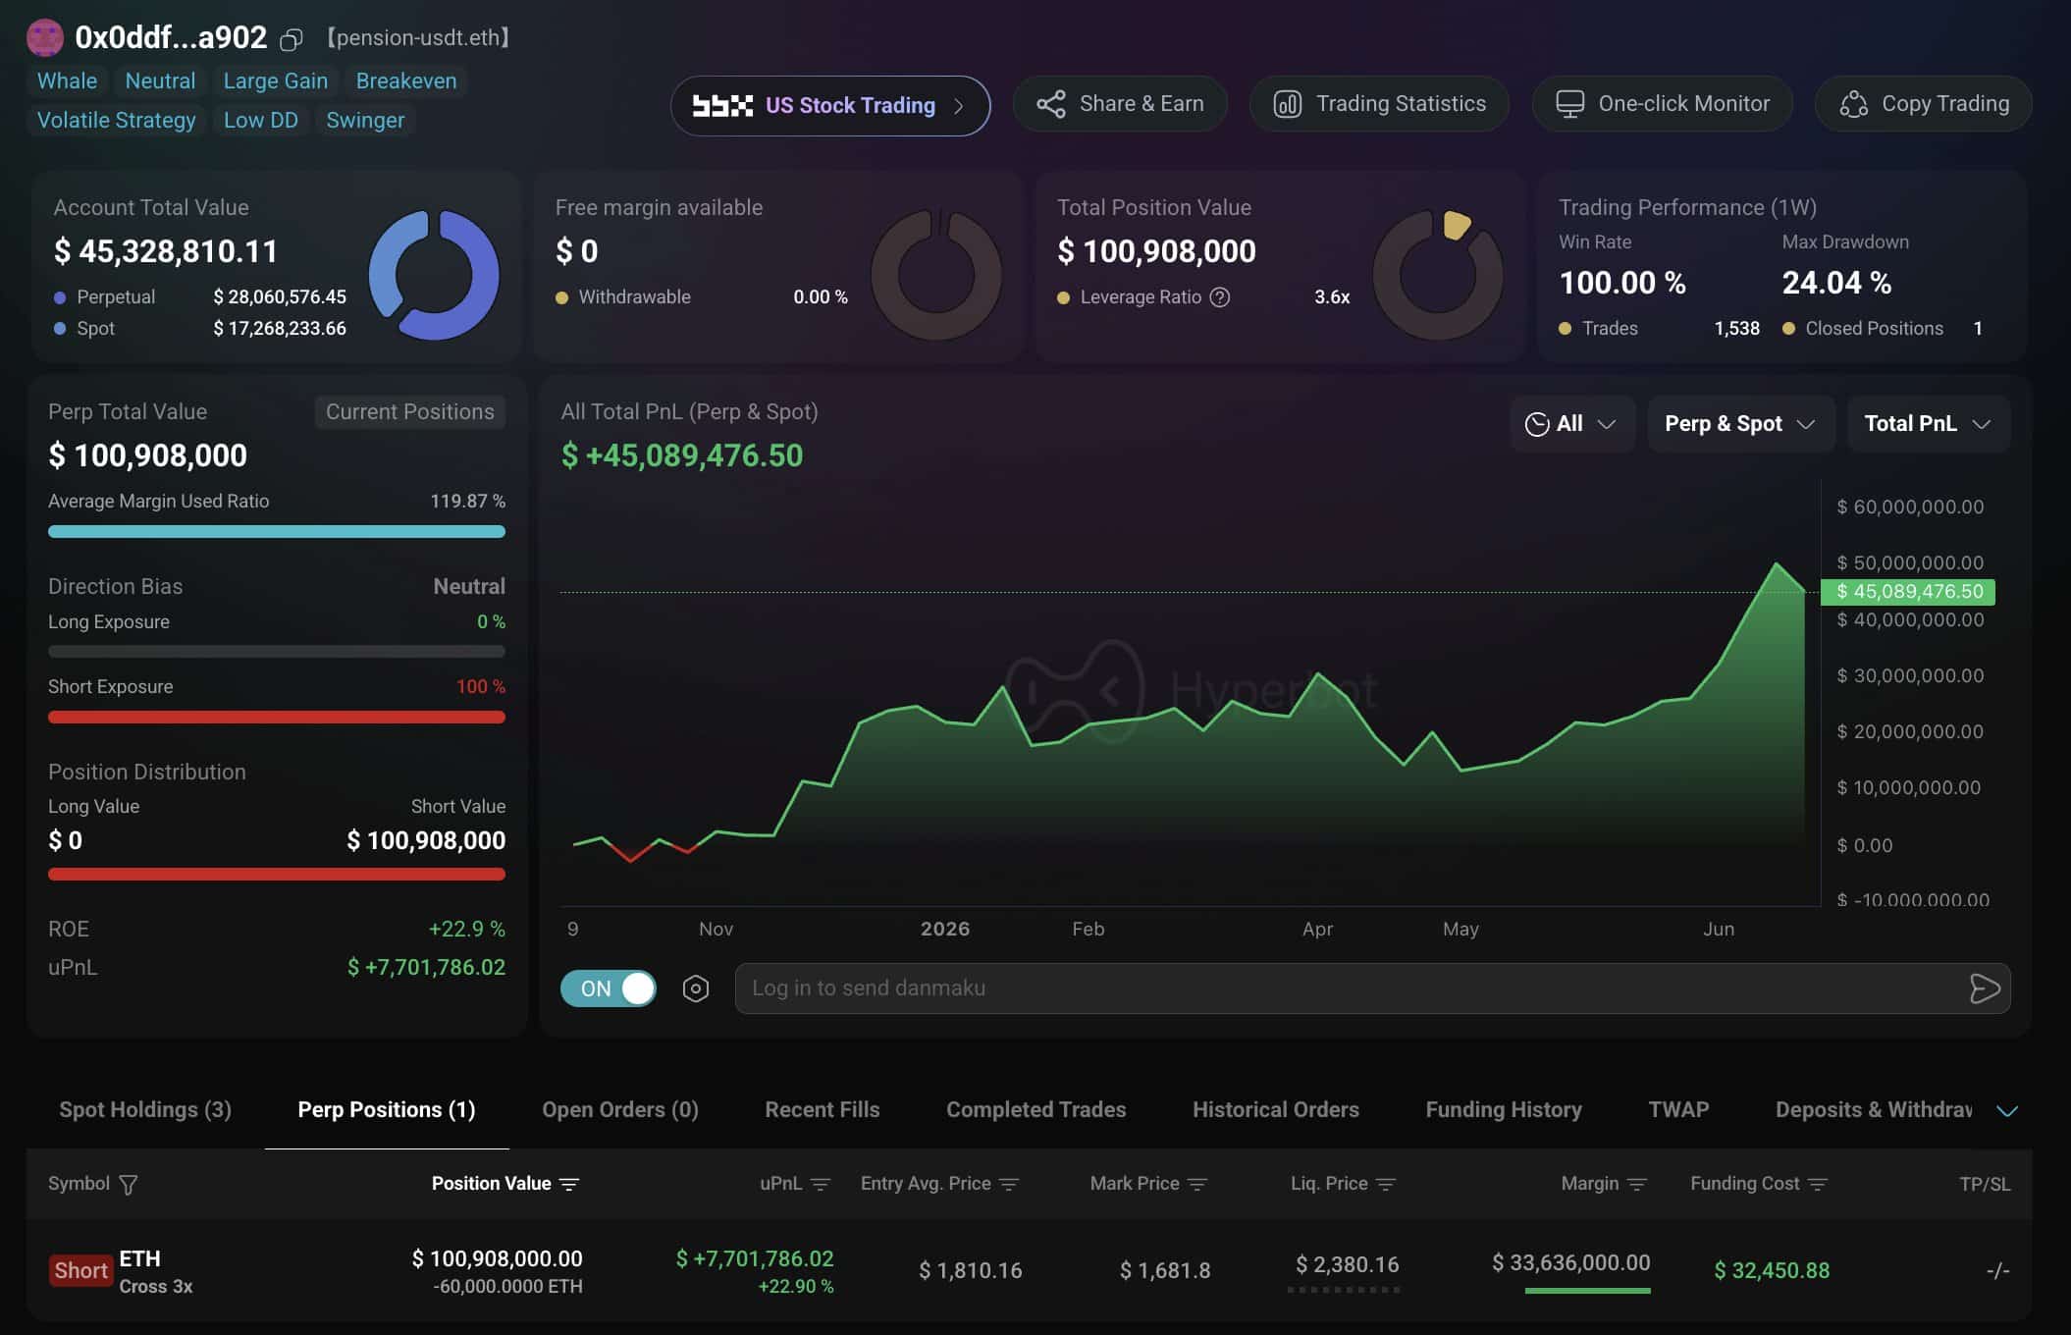Open the Leverage Ratio help tooltip
Image resolution: width=2071 pixels, height=1335 pixels.
tap(1219, 297)
